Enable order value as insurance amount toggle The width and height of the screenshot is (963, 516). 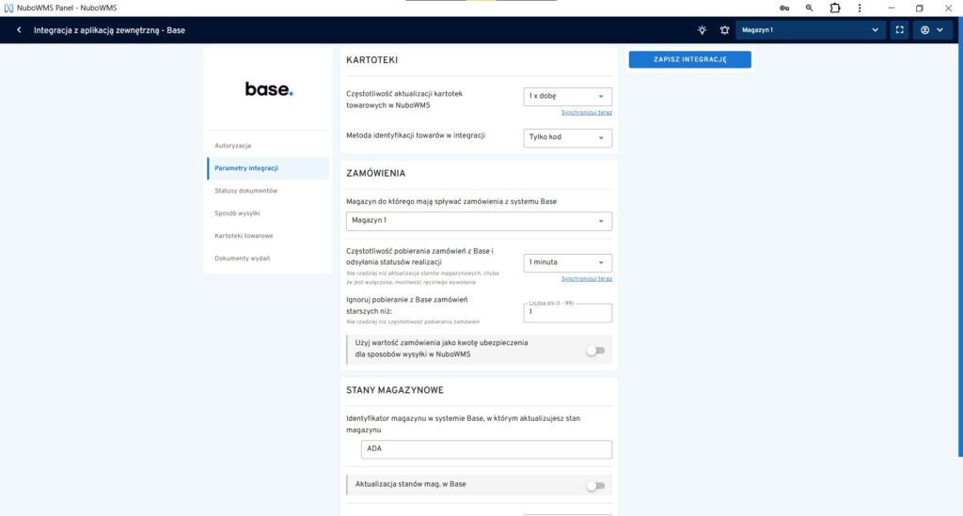(x=594, y=351)
